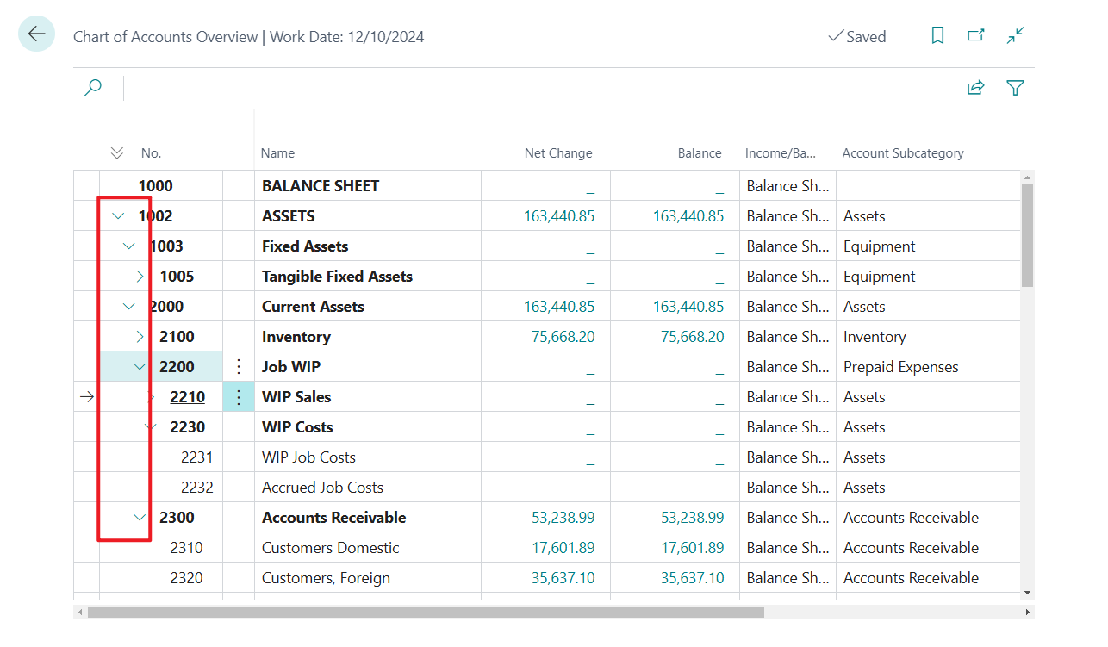Expand the Tangible Fixed Assets row
The height and width of the screenshot is (647, 1108).
pos(139,276)
